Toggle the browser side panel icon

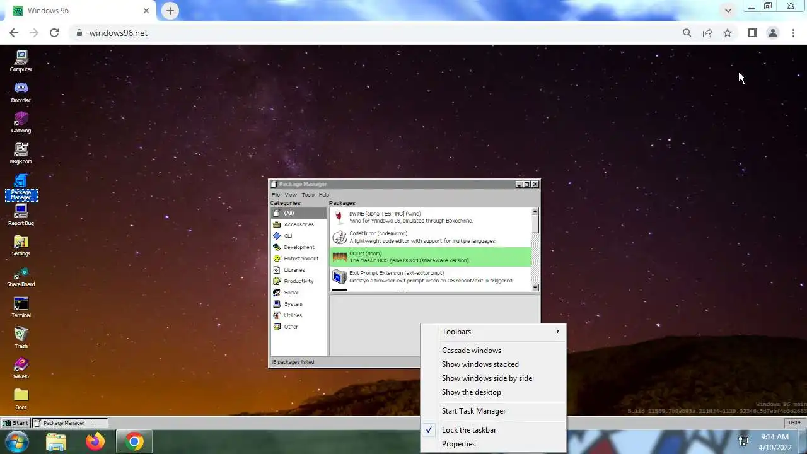click(752, 33)
